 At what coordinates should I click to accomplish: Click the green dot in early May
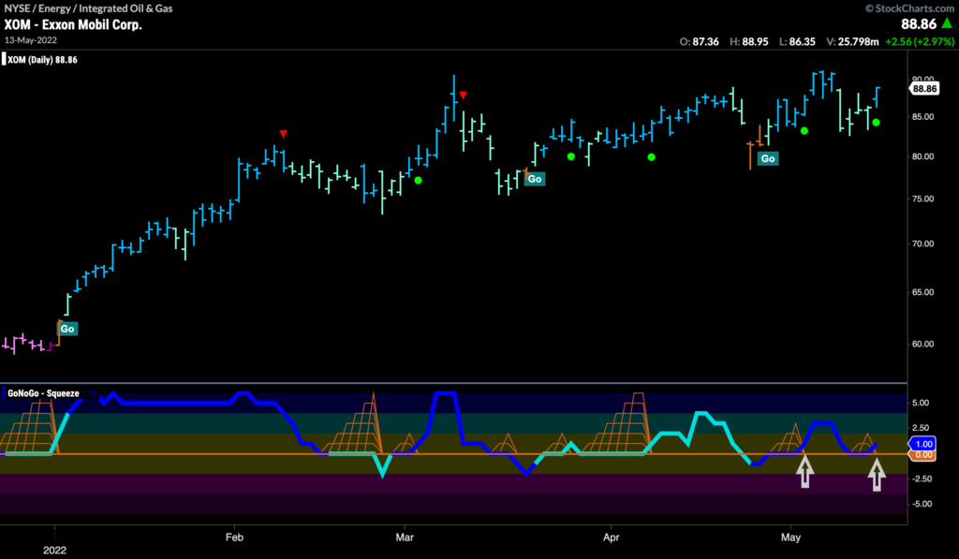point(804,131)
